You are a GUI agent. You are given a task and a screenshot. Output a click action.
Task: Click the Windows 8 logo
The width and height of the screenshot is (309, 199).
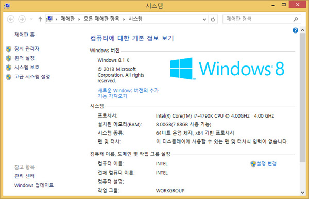(227, 69)
